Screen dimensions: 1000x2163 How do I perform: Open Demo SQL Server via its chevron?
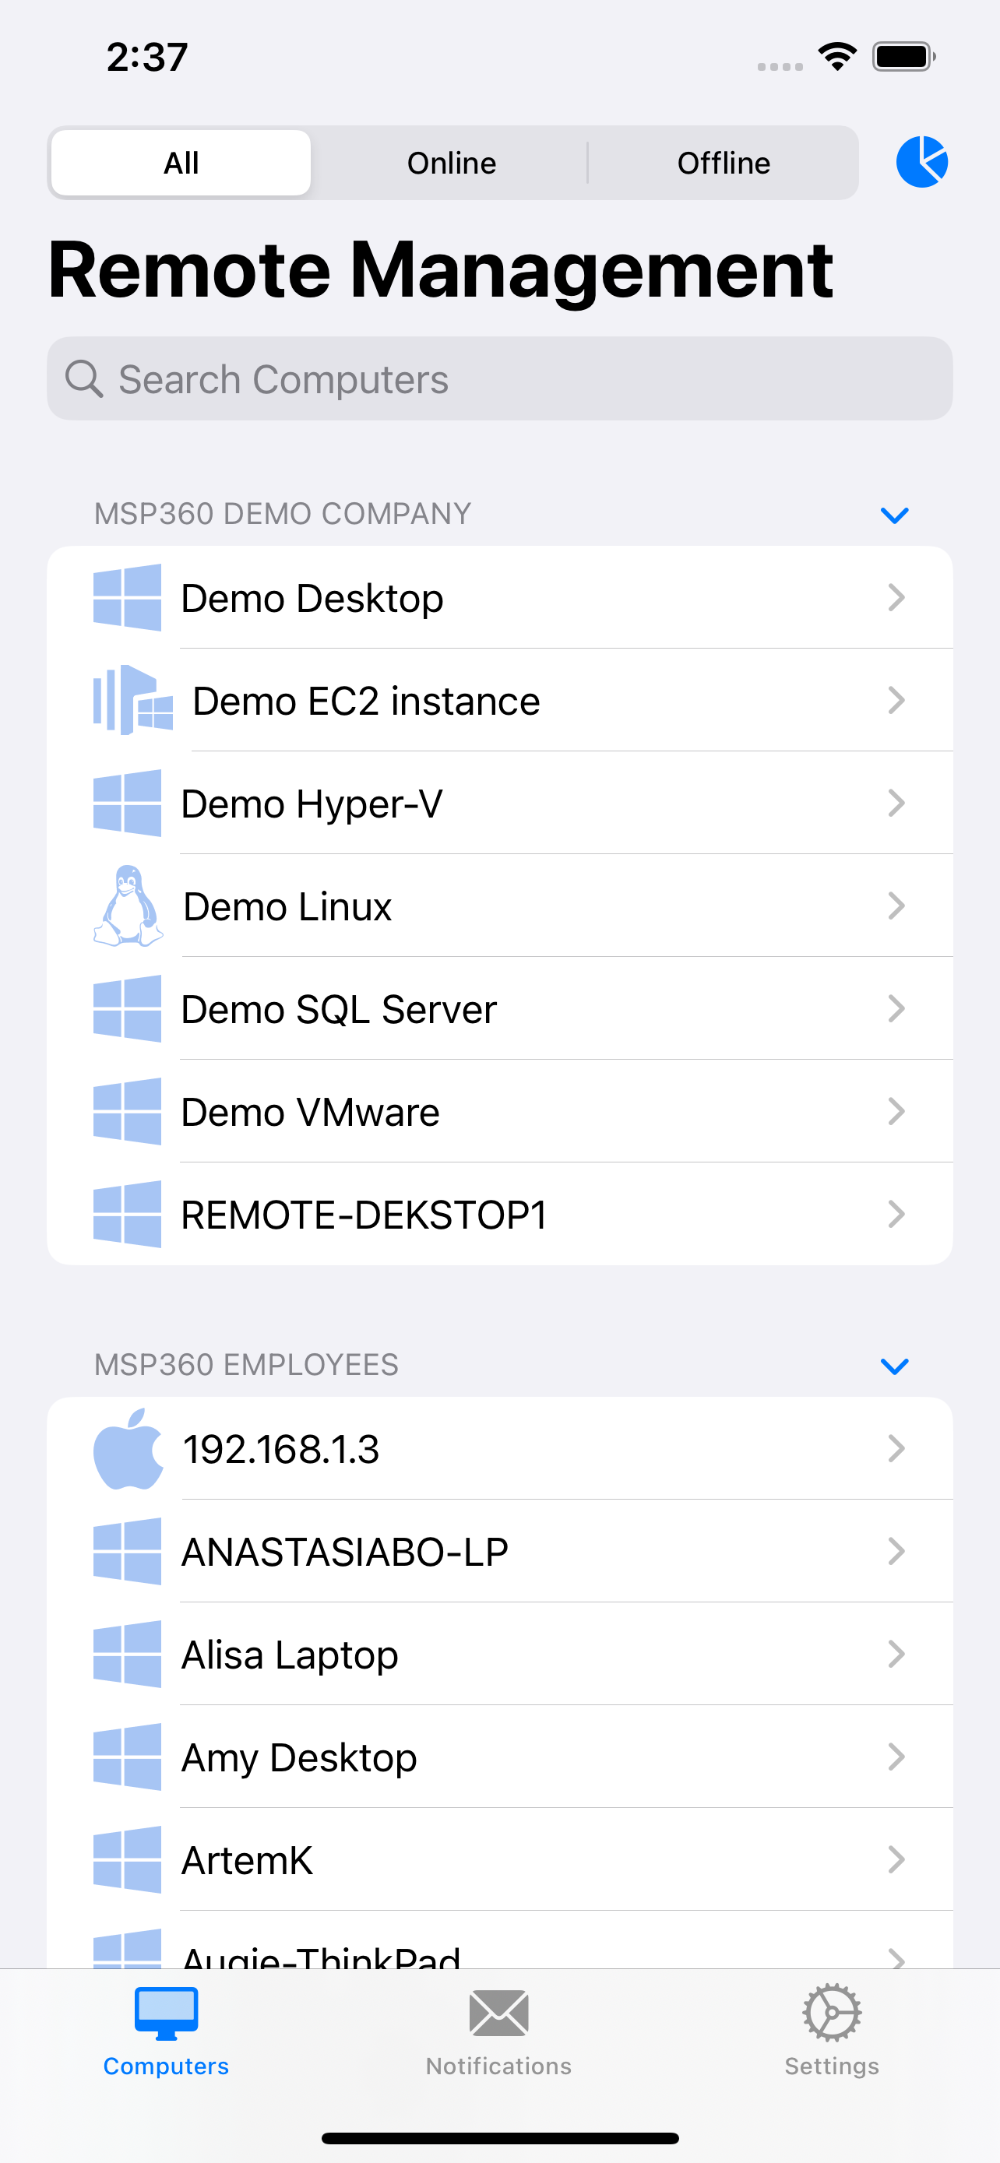(x=896, y=1008)
